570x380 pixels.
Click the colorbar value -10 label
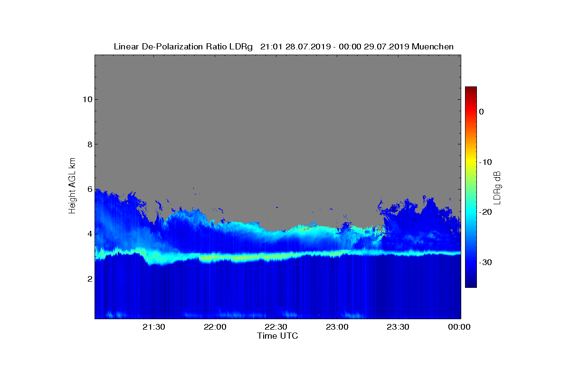(485, 162)
